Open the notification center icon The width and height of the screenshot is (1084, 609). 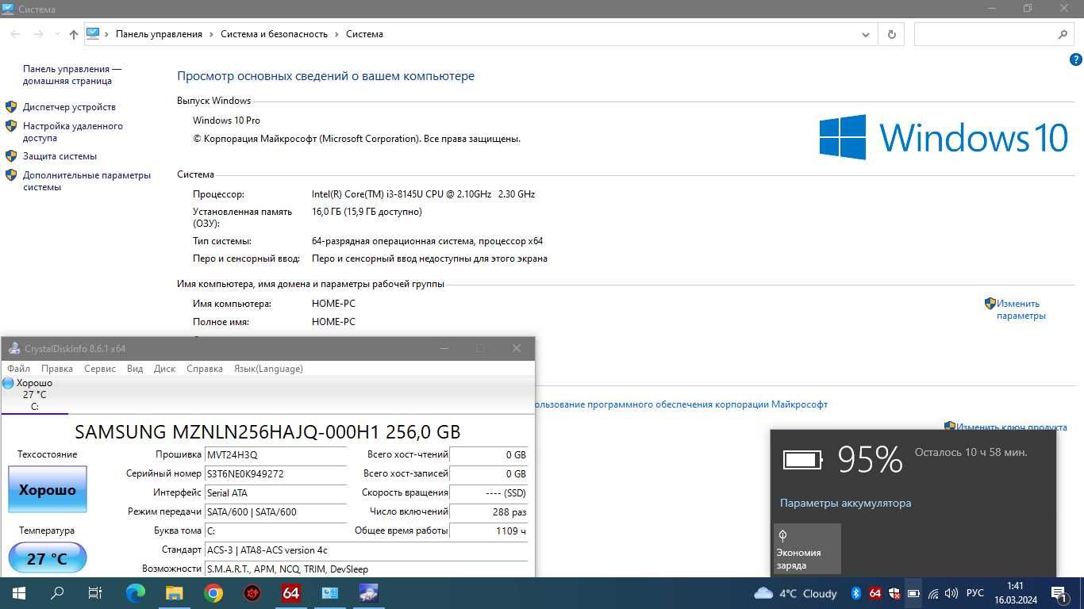pyautogui.click(x=1059, y=593)
